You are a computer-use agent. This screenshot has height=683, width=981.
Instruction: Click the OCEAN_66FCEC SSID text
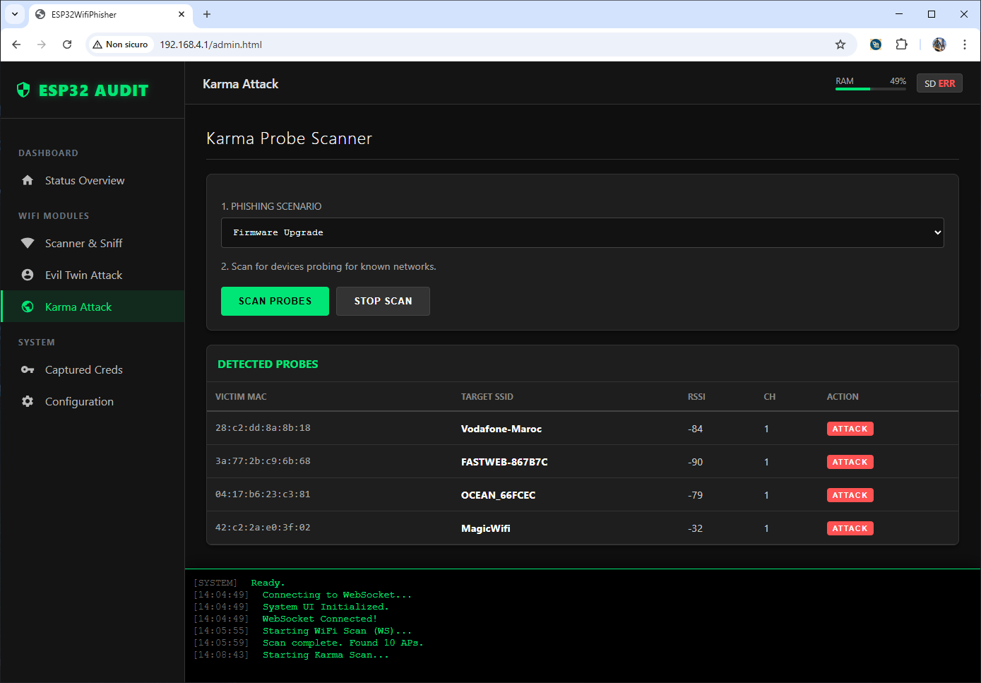[x=498, y=495]
